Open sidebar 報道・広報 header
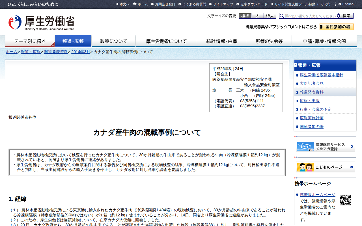 pos(325,65)
